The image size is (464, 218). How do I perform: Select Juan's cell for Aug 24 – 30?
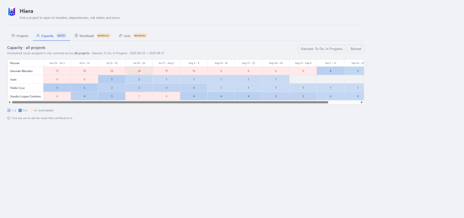[276, 79]
